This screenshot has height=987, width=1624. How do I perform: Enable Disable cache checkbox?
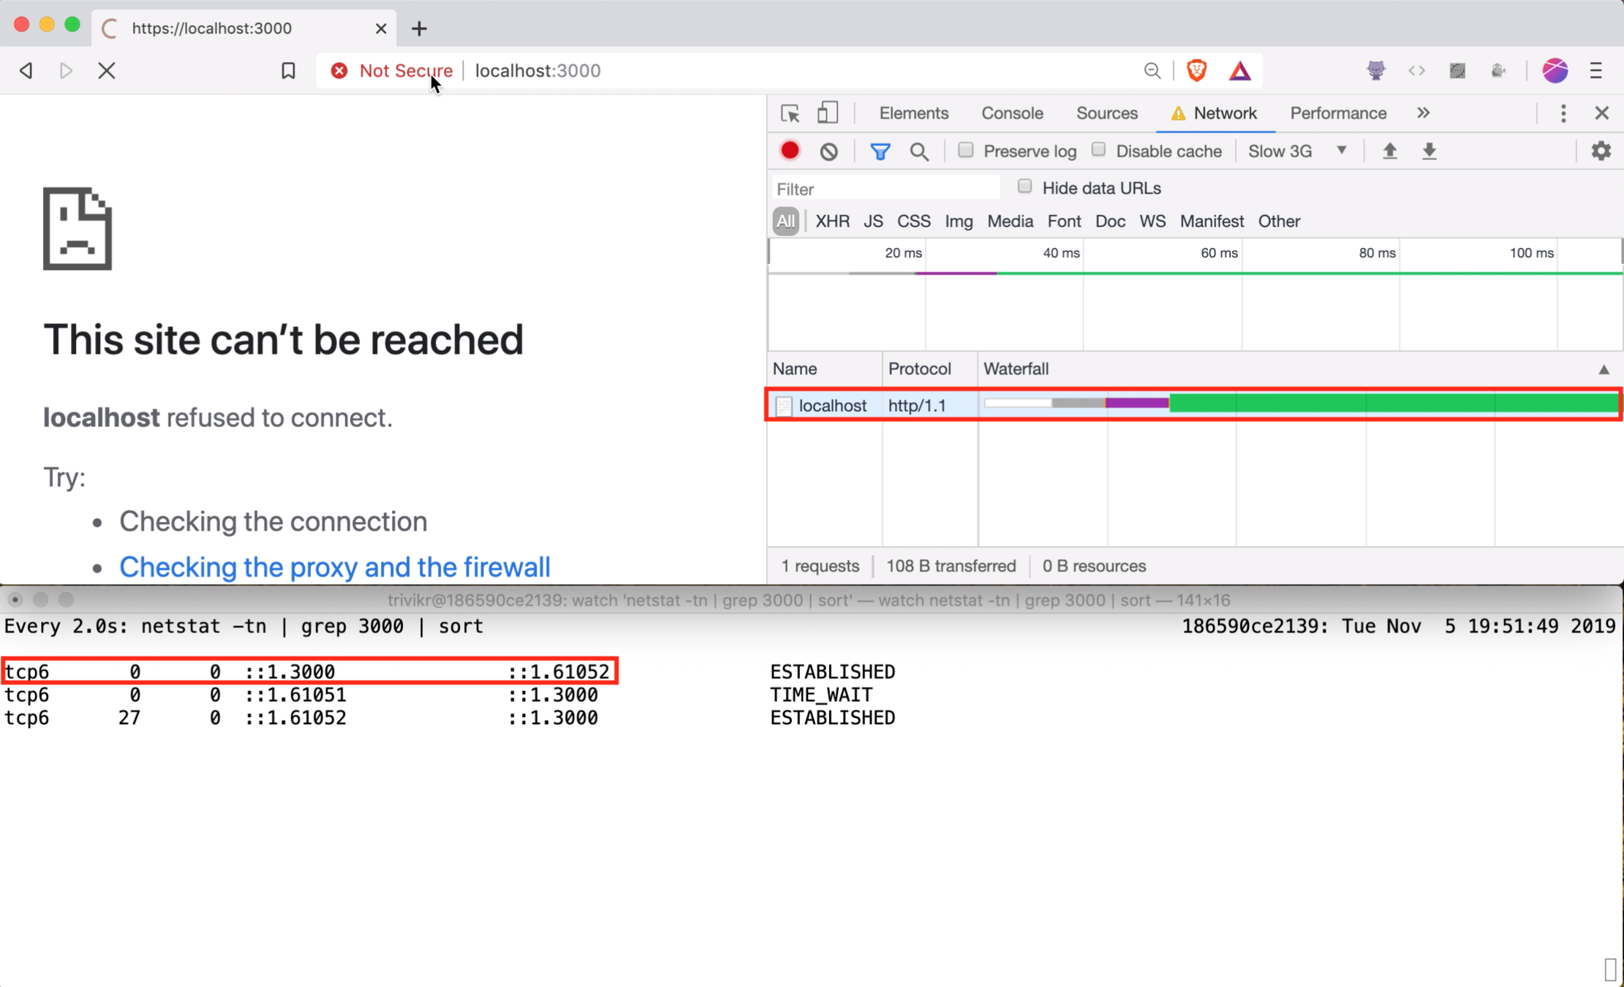(1098, 151)
